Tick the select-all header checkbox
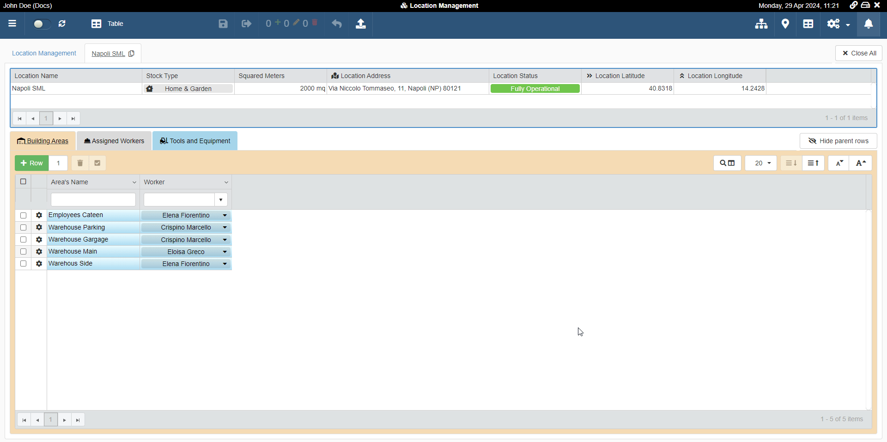 tap(23, 182)
